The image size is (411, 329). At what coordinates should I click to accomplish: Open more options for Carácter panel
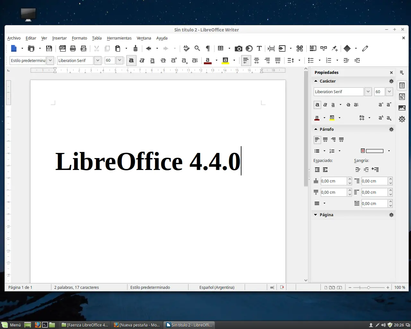(391, 81)
